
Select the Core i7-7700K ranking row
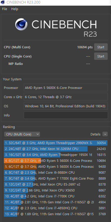(56, 196)
